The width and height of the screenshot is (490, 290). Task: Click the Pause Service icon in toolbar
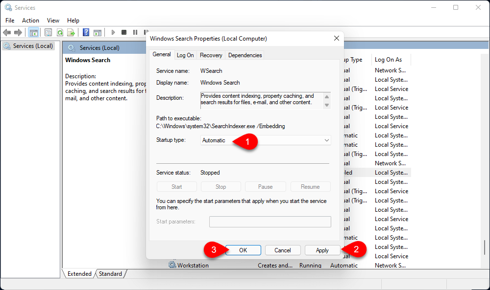coord(135,32)
